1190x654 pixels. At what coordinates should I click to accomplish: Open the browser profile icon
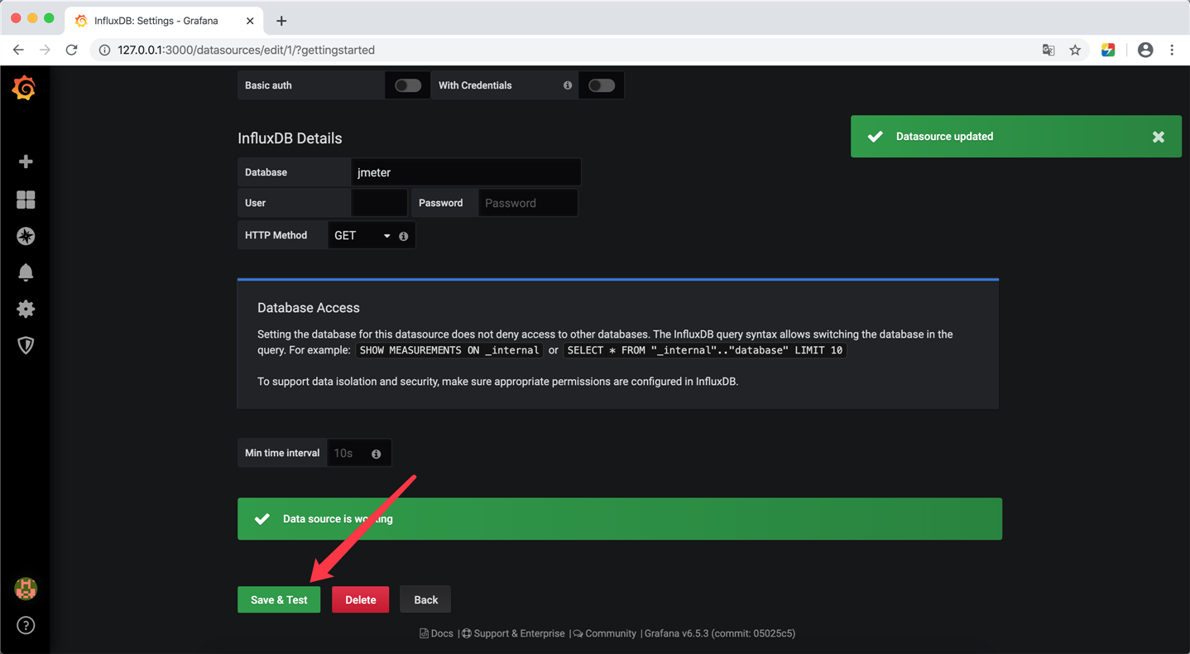click(1145, 50)
